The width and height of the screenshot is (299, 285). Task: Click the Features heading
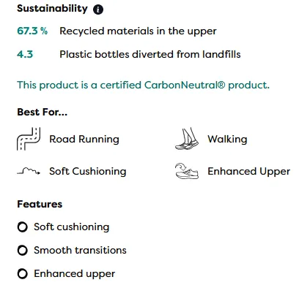tap(40, 204)
